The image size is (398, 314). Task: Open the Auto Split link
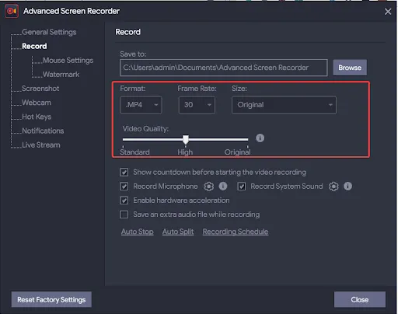178,232
